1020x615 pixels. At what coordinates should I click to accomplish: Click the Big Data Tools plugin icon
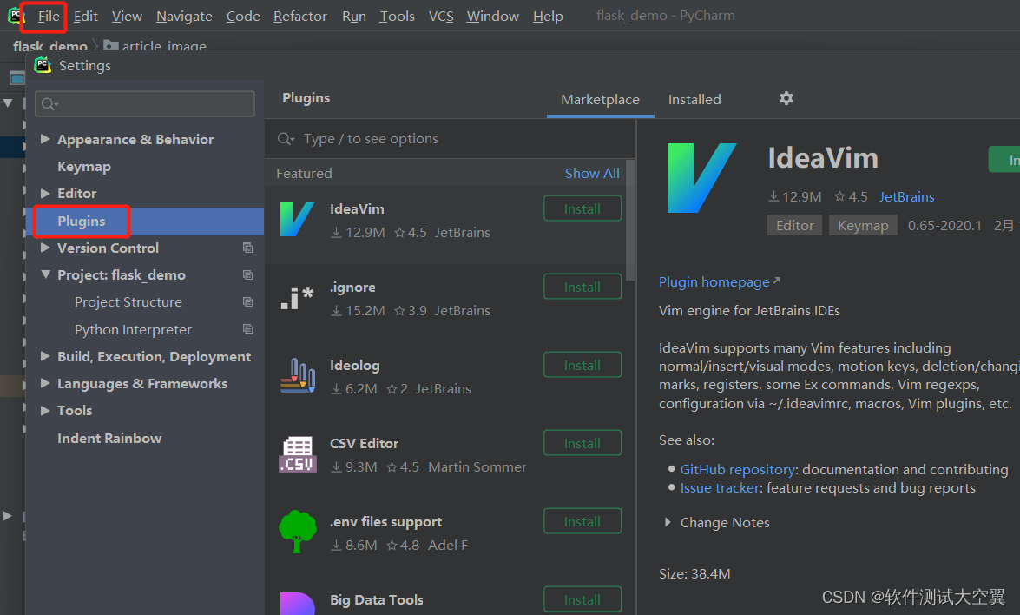(297, 604)
